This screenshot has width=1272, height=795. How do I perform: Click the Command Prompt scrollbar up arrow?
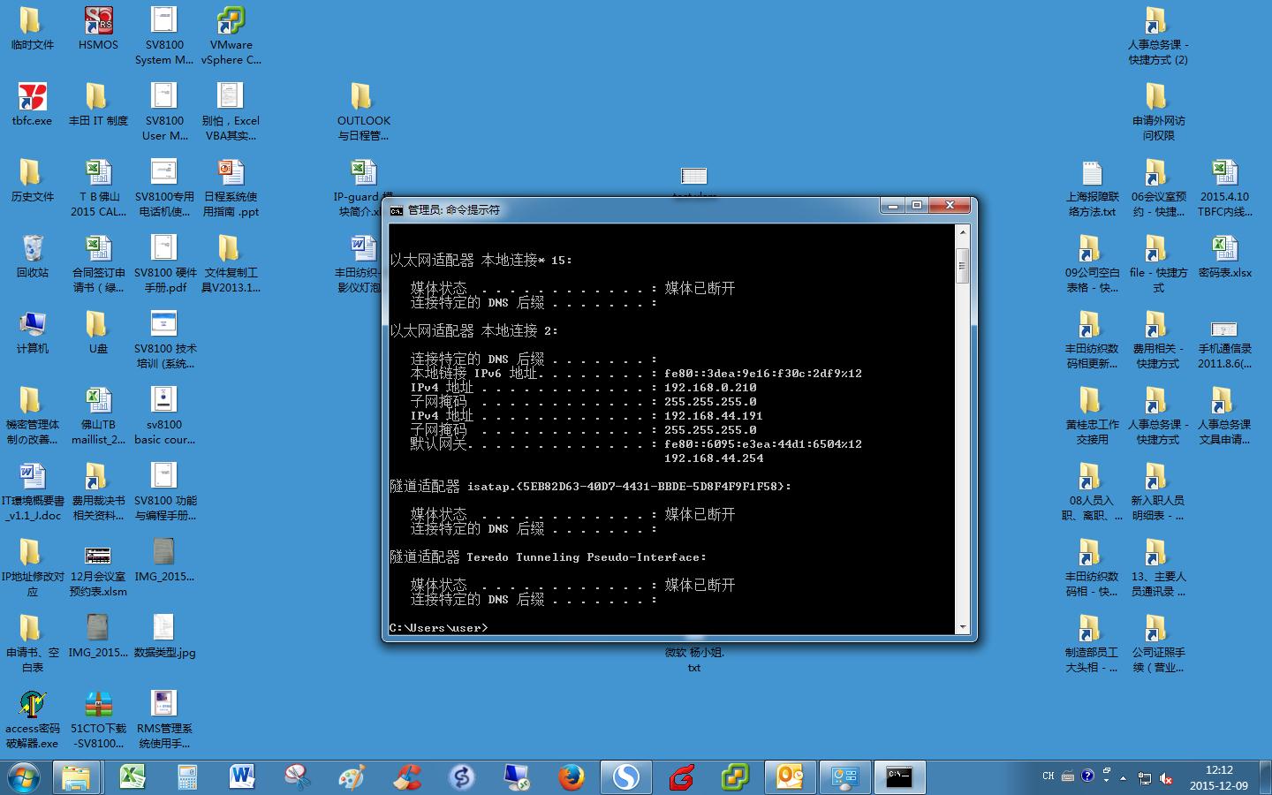[963, 231]
